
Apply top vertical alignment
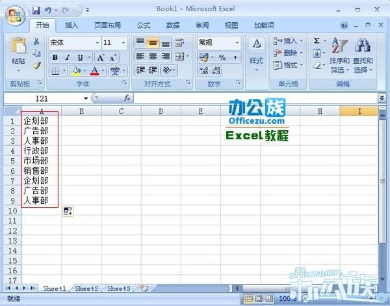coord(140,42)
